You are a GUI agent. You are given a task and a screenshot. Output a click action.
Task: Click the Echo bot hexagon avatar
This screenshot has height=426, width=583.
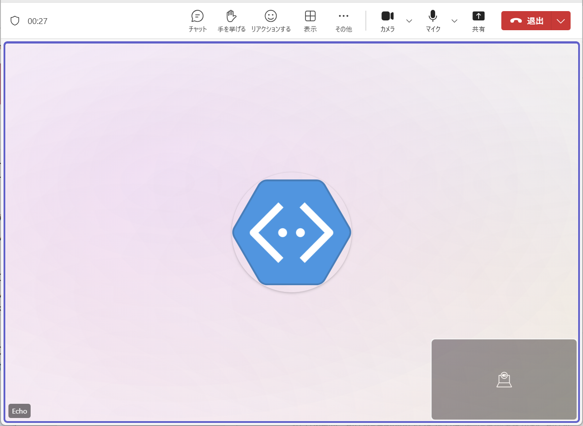tap(292, 232)
